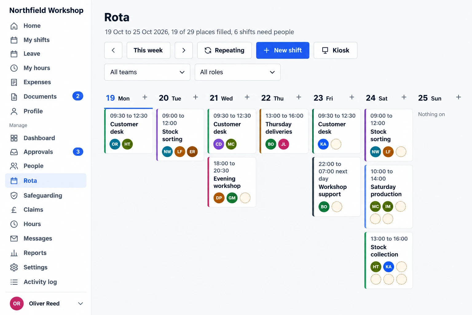
Task: Open Settings in the sidebar
Action: (x=46, y=267)
